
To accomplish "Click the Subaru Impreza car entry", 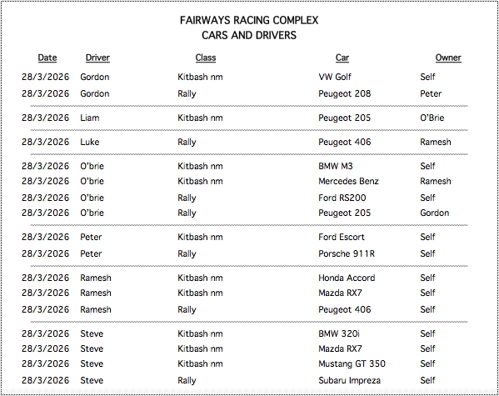I will (349, 380).
